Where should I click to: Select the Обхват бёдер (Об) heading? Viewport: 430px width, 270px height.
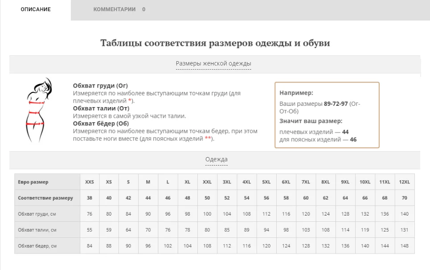click(x=101, y=124)
